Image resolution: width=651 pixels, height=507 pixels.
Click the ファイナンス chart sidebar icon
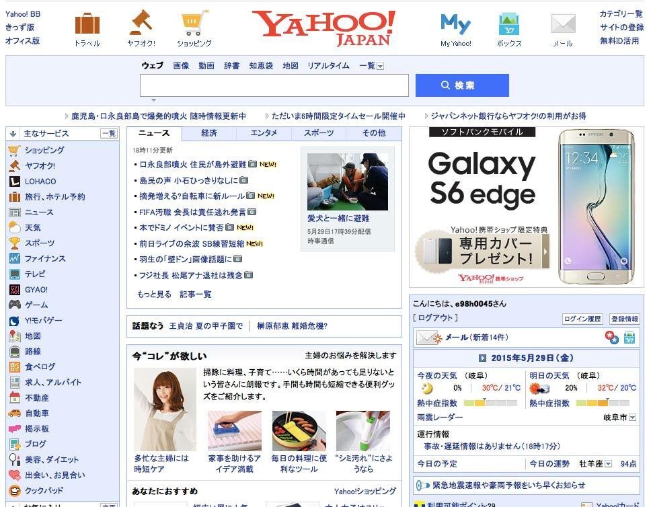15,259
